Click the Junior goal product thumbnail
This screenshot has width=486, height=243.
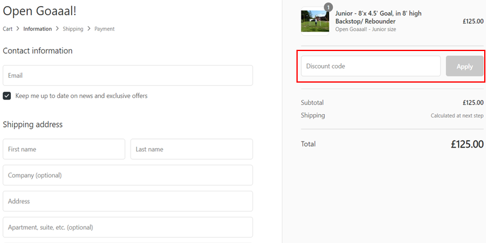point(315,21)
